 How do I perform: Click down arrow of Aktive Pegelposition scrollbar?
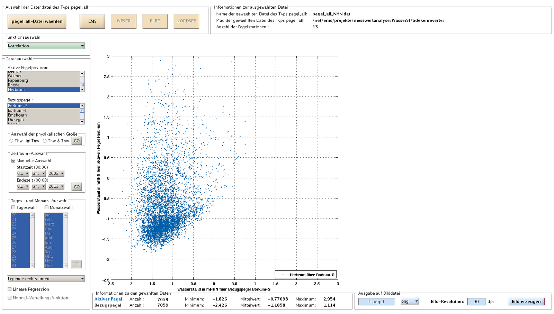click(x=82, y=90)
